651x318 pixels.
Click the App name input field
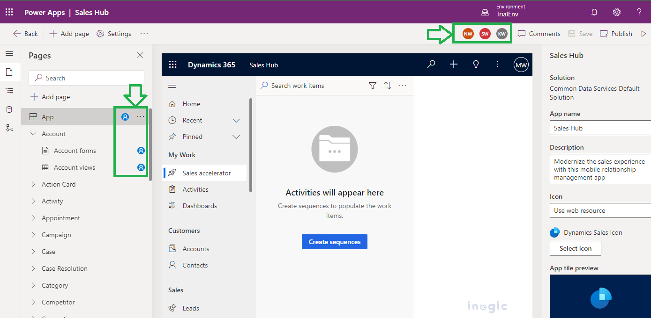click(600, 128)
